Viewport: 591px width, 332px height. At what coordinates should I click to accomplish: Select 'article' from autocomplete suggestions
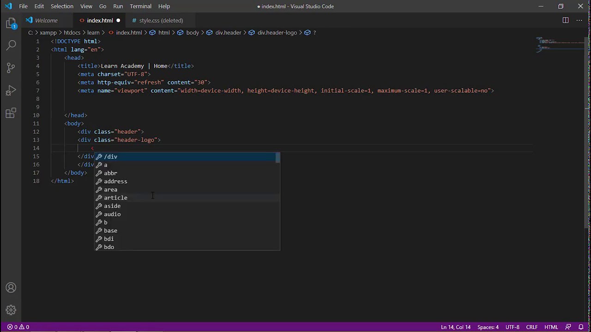click(x=115, y=198)
